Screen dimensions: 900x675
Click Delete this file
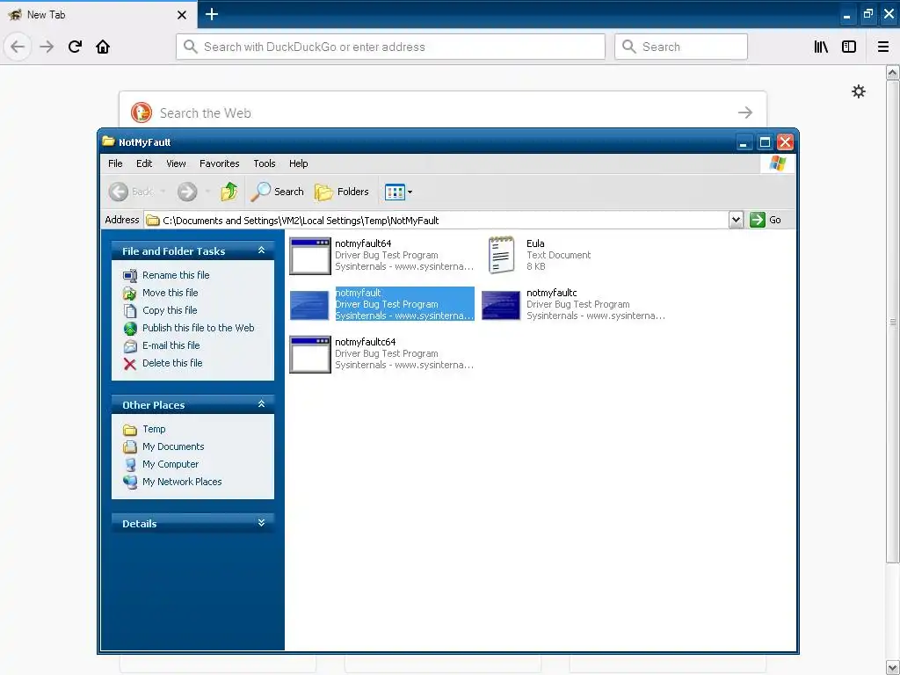[x=172, y=363]
